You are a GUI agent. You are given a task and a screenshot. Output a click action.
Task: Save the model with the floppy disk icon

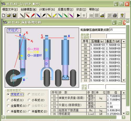click(14, 15)
